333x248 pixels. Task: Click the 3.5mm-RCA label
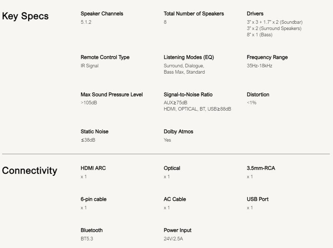click(261, 168)
